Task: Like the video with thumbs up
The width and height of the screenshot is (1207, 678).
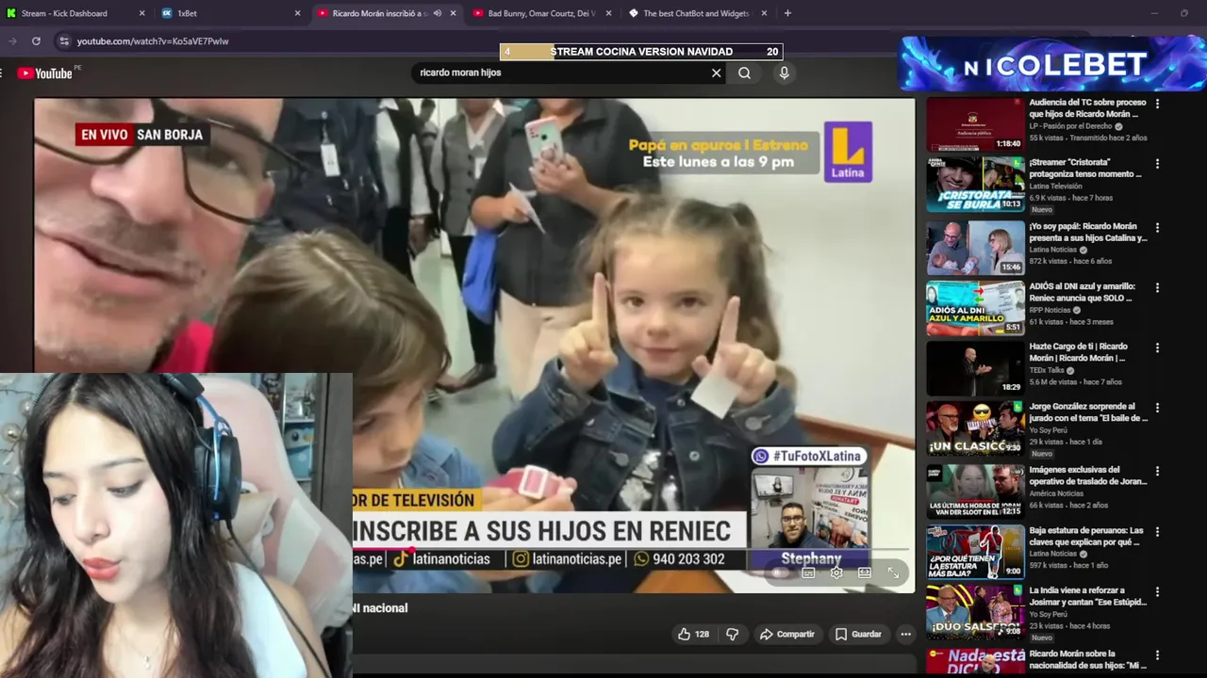Action: coord(693,634)
